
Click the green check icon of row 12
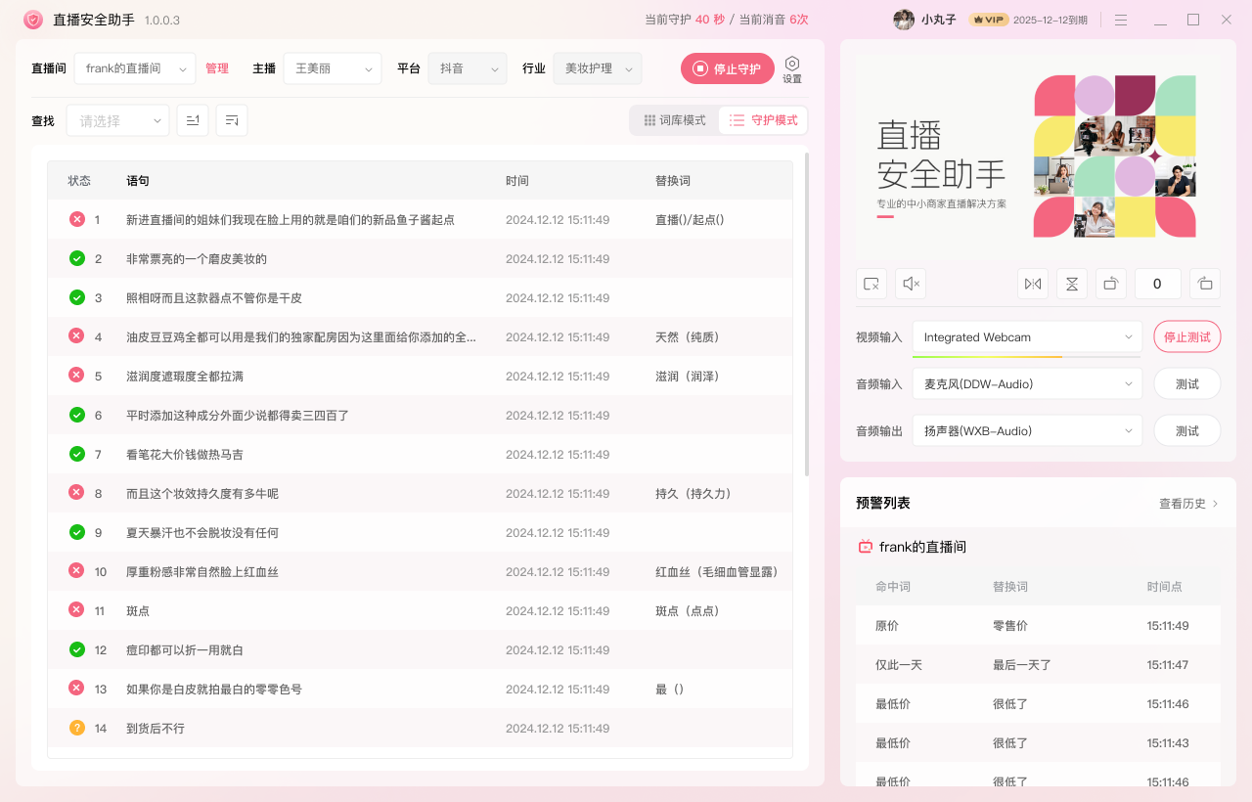click(x=77, y=649)
